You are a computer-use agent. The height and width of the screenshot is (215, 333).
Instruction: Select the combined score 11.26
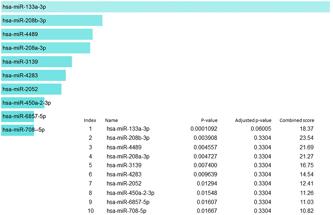(x=307, y=193)
